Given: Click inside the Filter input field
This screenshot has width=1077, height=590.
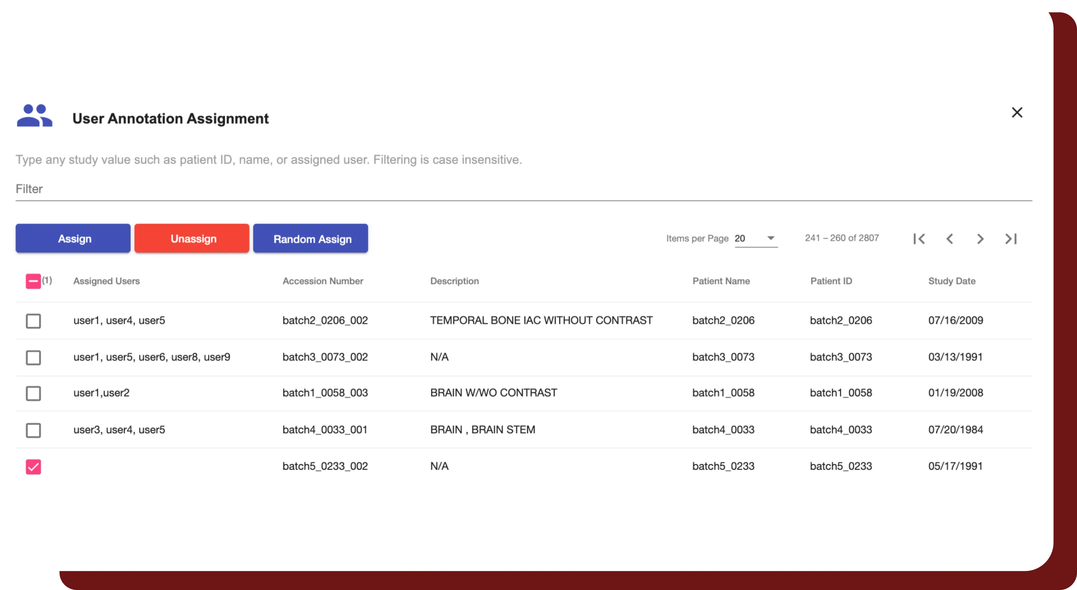Looking at the screenshot, I should (x=251, y=189).
